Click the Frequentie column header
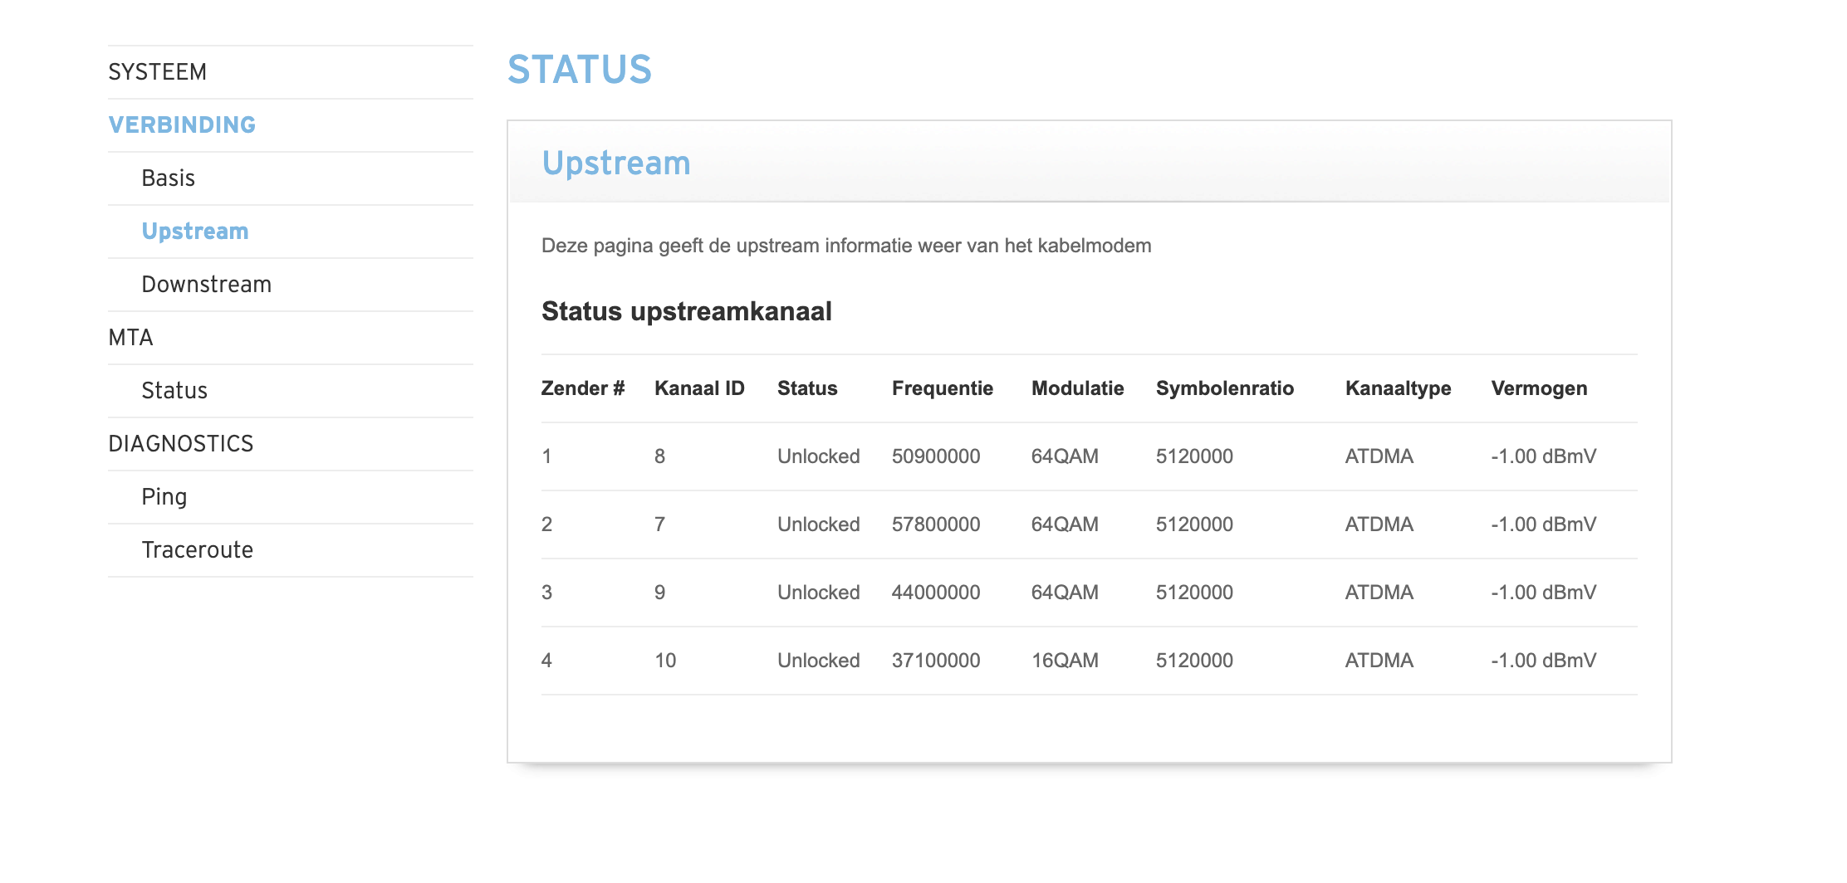Screen dimensions: 1847x883 [943, 388]
